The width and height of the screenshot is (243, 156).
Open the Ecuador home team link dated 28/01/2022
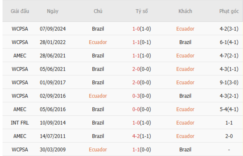(x=98, y=42)
